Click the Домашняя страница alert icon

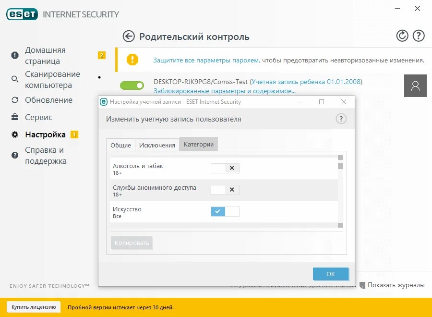15,55
